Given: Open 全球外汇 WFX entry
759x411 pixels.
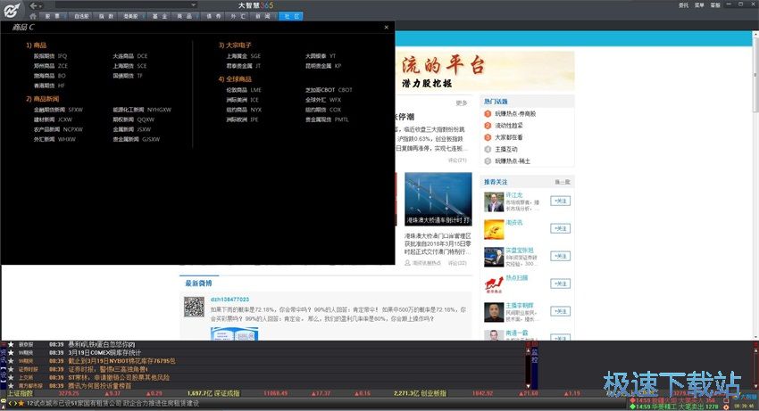Looking at the screenshot, I should pyautogui.click(x=323, y=100).
